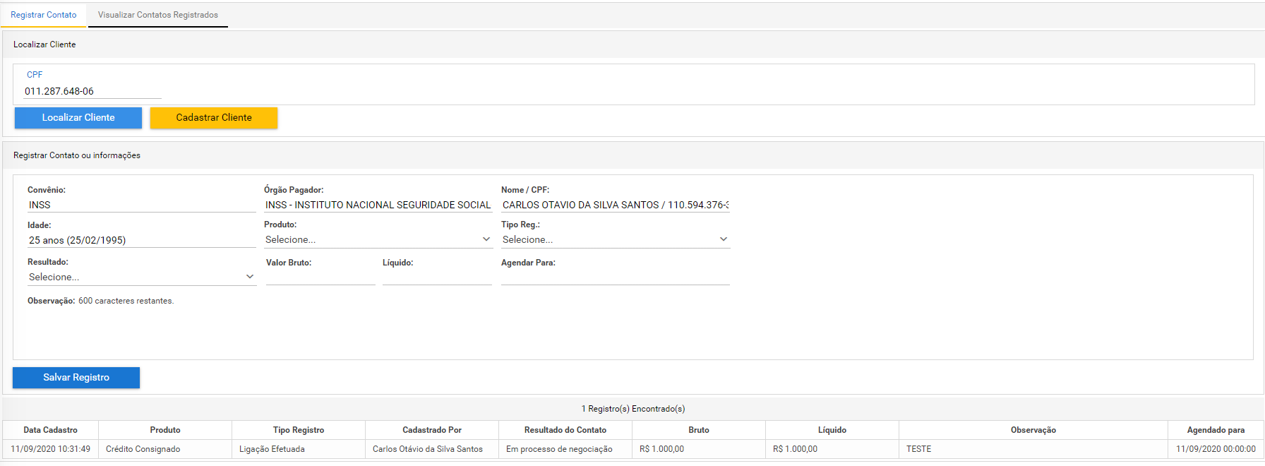This screenshot has width=1265, height=466.
Task: Click the Convênio field showing INSS
Action: tap(141, 205)
